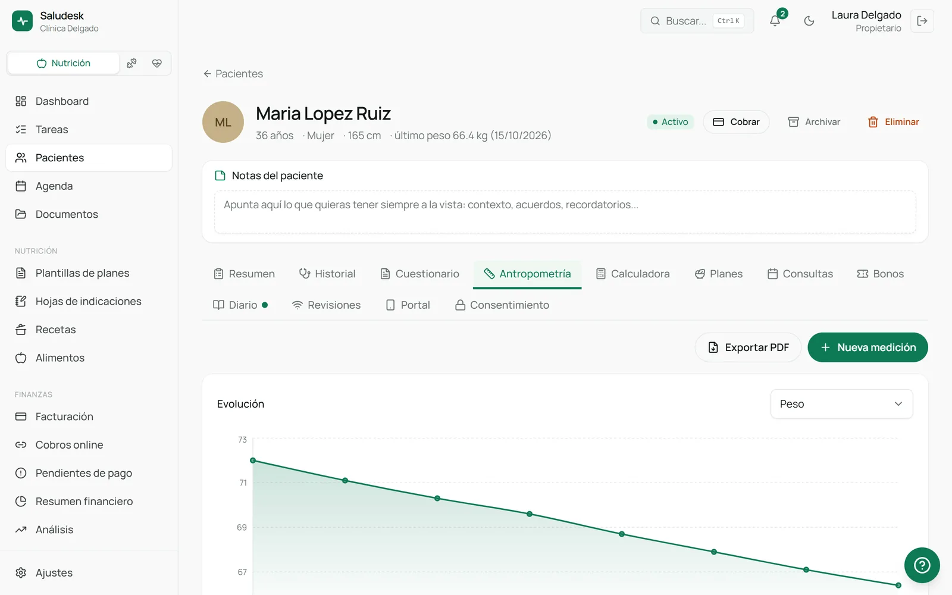Open Ajustes settings
952x595 pixels.
(x=89, y=572)
